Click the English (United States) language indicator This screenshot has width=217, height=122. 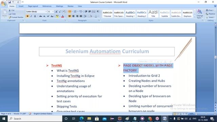[43, 114]
